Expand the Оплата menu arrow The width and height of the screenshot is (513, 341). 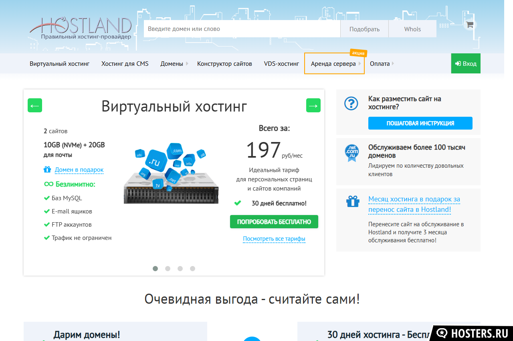393,63
